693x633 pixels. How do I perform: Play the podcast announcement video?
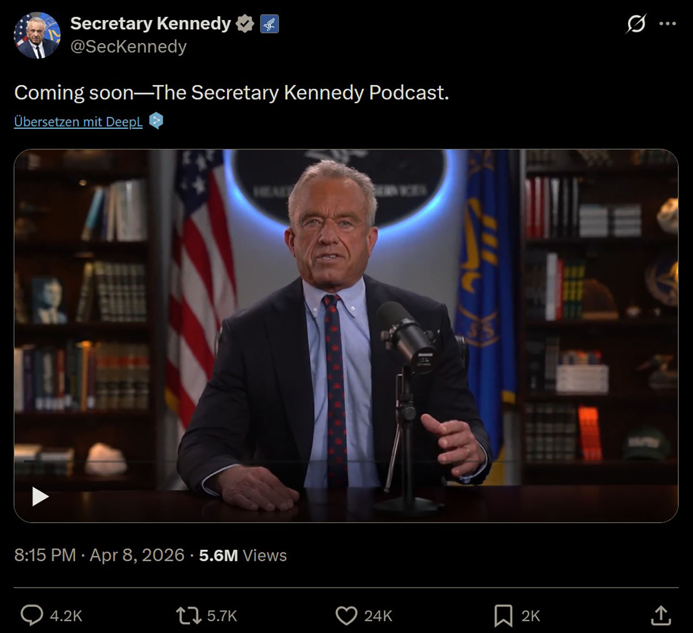(41, 496)
